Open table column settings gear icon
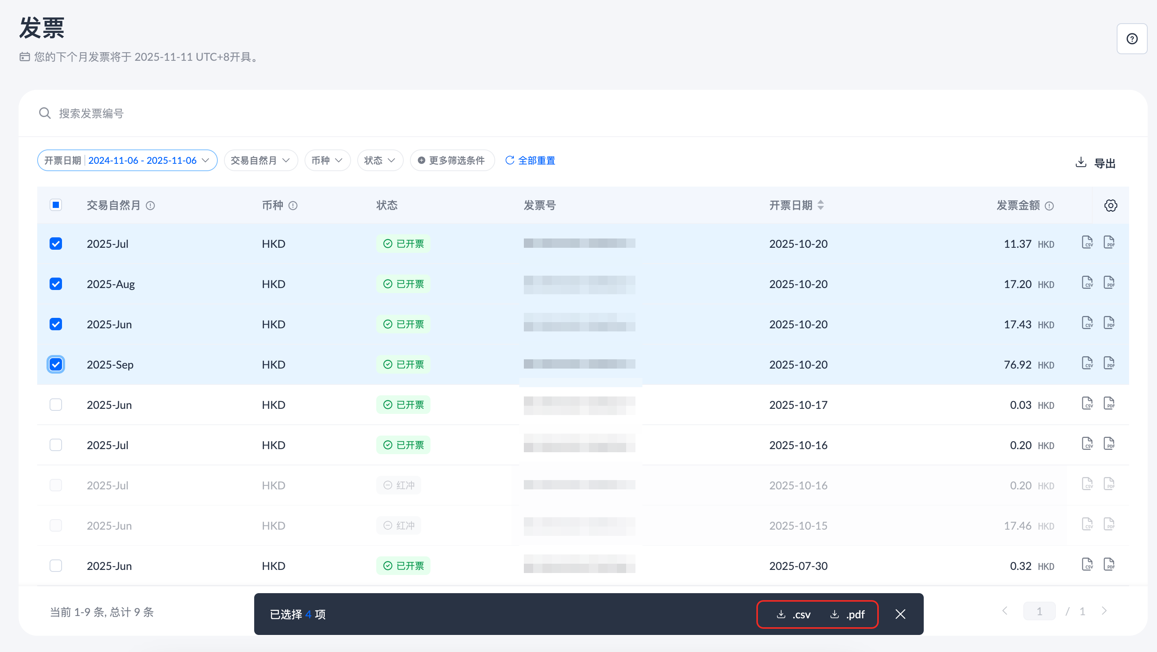Viewport: 1157px width, 652px height. [x=1110, y=206]
